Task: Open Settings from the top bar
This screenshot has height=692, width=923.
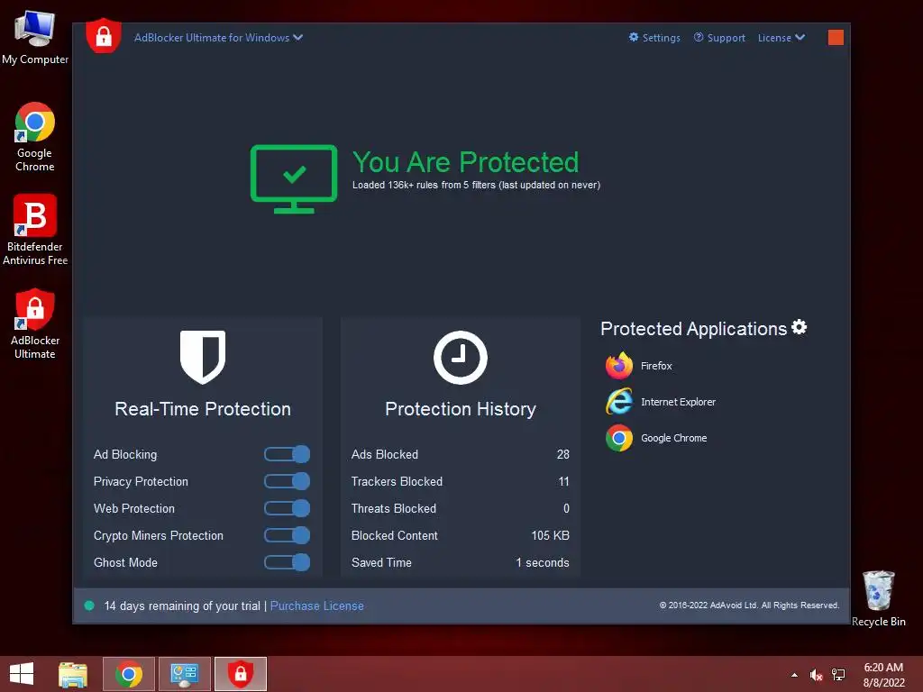Action: click(654, 38)
